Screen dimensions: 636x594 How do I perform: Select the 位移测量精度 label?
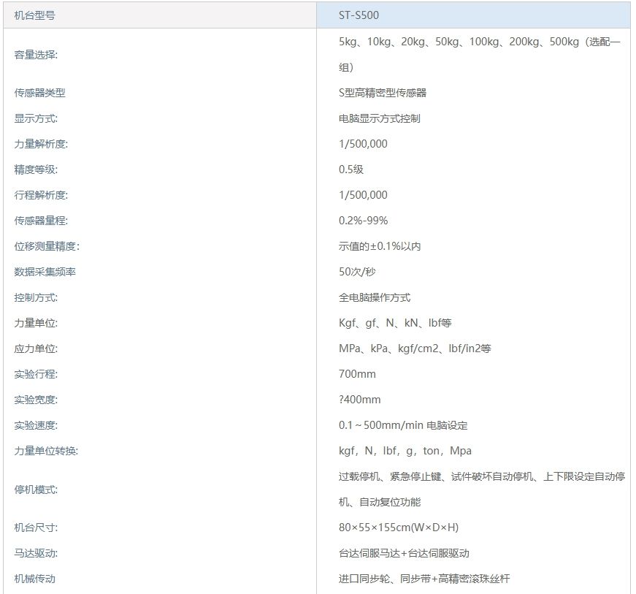tap(46, 246)
